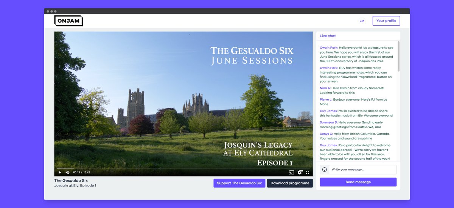Screen dimensions: 454x208
Task: Download the programme
Action: (290, 183)
